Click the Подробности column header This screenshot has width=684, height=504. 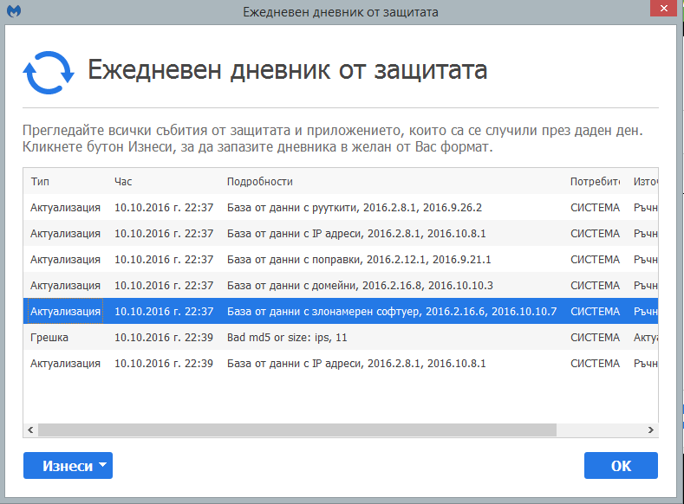click(259, 182)
